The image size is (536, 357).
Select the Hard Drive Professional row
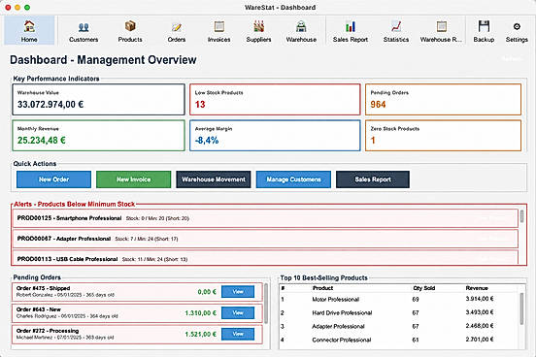[399, 312]
